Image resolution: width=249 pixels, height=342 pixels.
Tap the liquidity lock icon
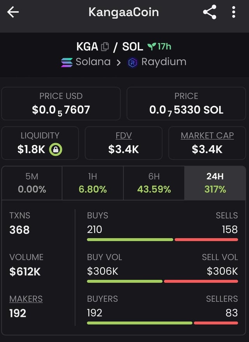pyautogui.click(x=55, y=149)
